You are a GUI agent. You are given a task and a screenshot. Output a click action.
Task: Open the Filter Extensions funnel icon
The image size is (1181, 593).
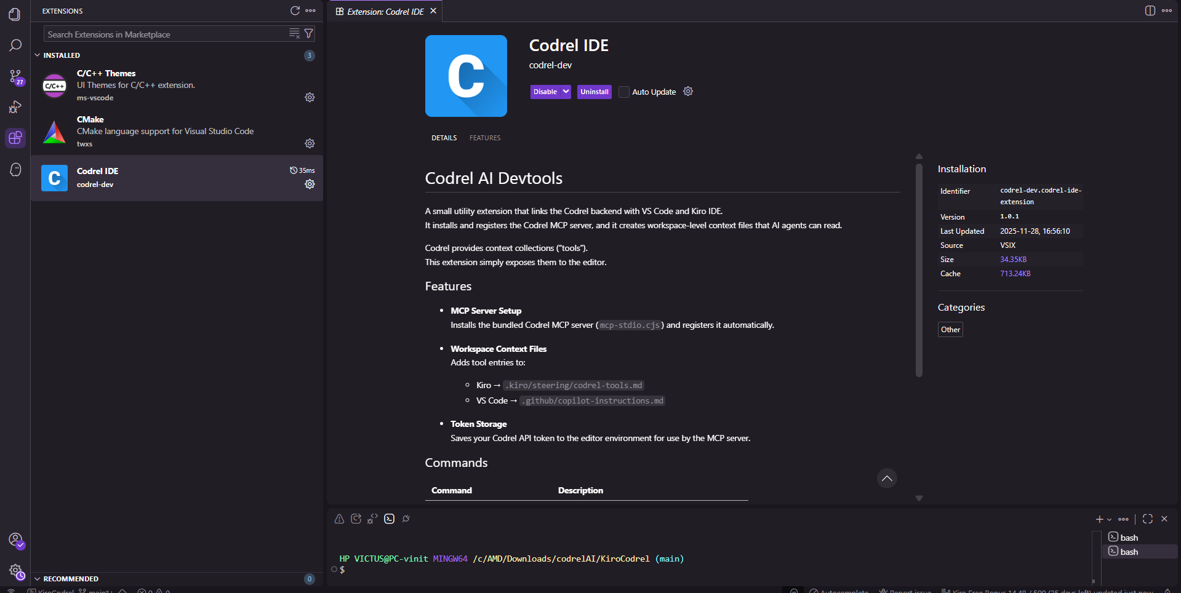(309, 33)
